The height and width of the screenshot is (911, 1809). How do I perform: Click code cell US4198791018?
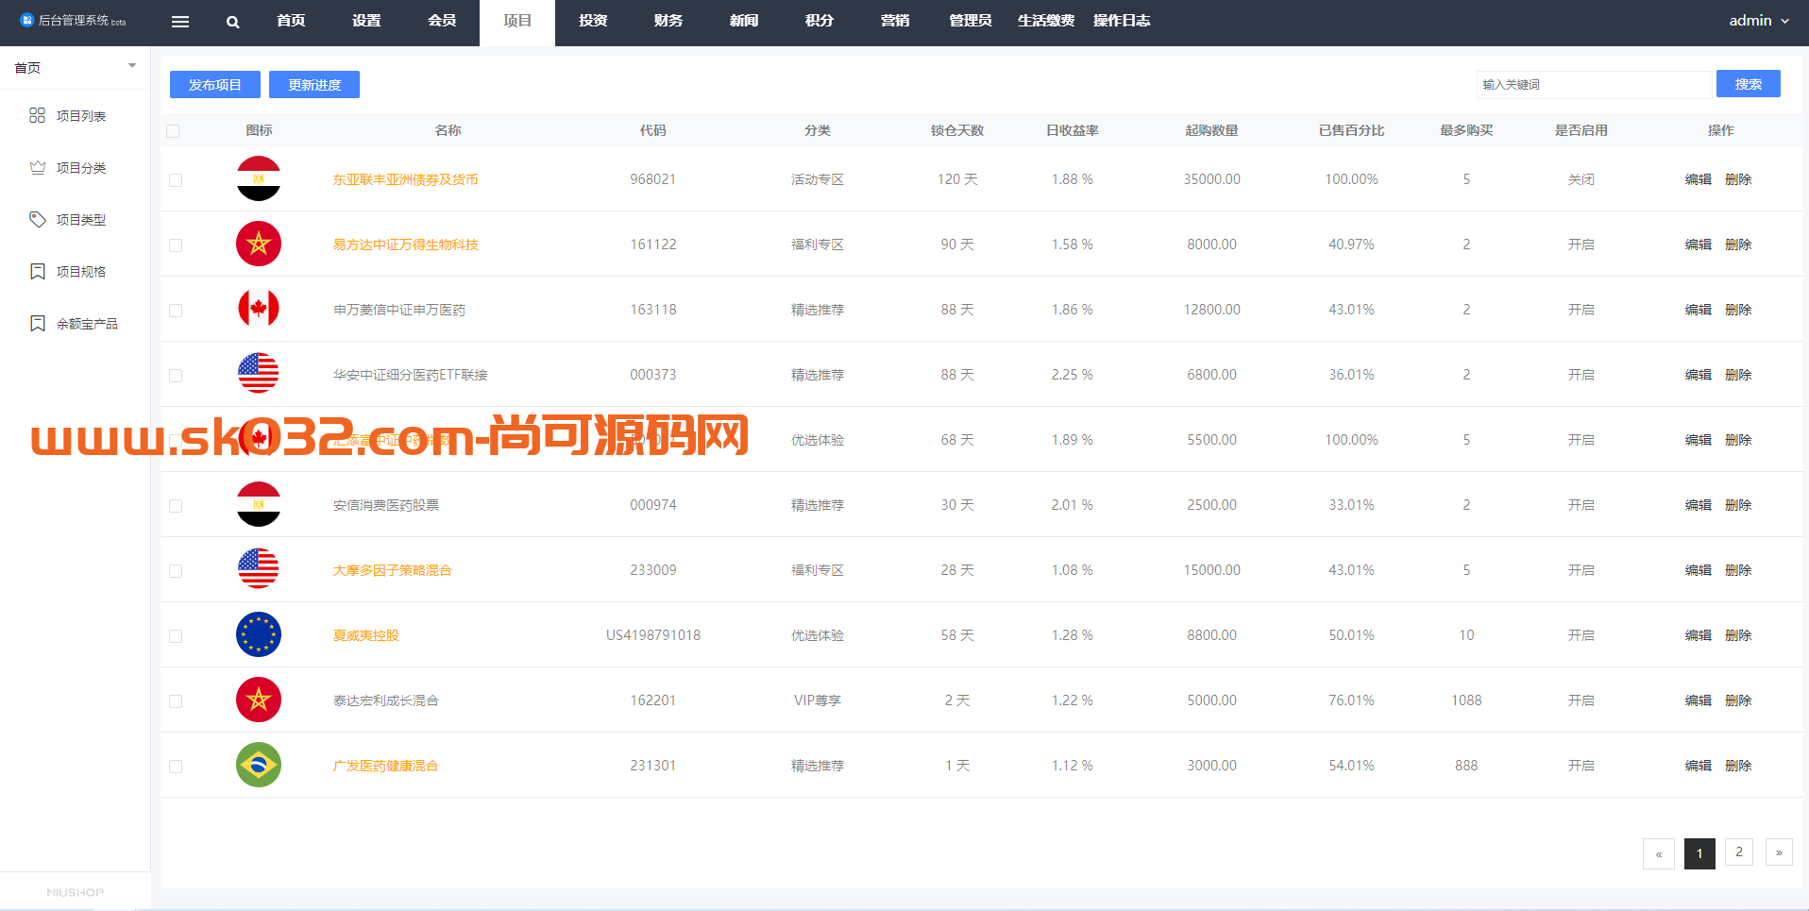coord(653,635)
